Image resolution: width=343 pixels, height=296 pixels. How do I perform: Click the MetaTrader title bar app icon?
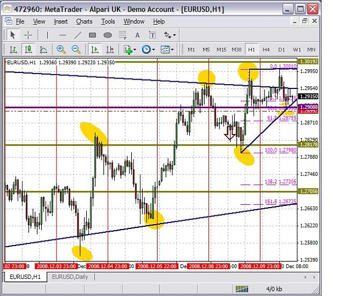pyautogui.click(x=8, y=9)
